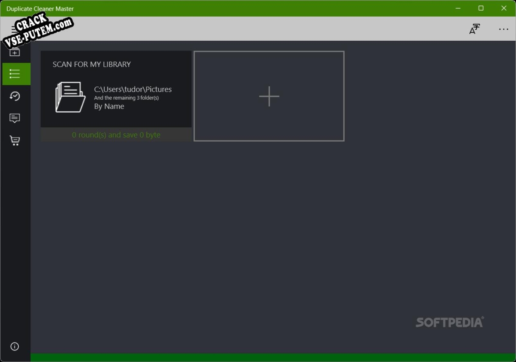
Task: Select the scan list sidebar icon
Action: click(x=16, y=74)
